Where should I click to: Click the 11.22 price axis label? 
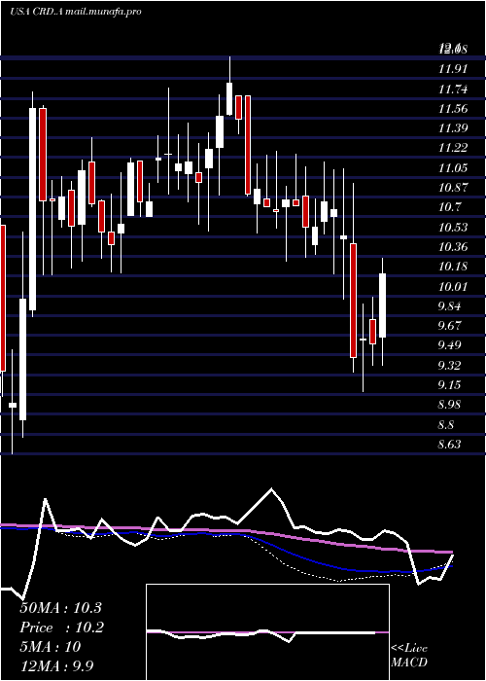tap(453, 148)
